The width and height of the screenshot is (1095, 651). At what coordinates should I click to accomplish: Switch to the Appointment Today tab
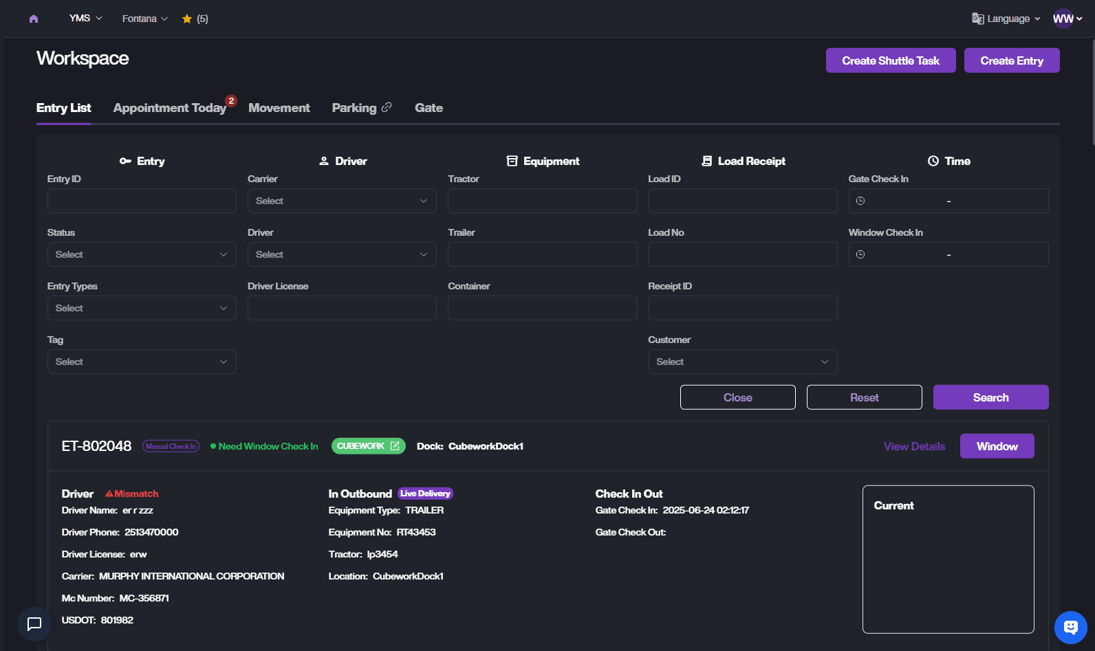(170, 108)
